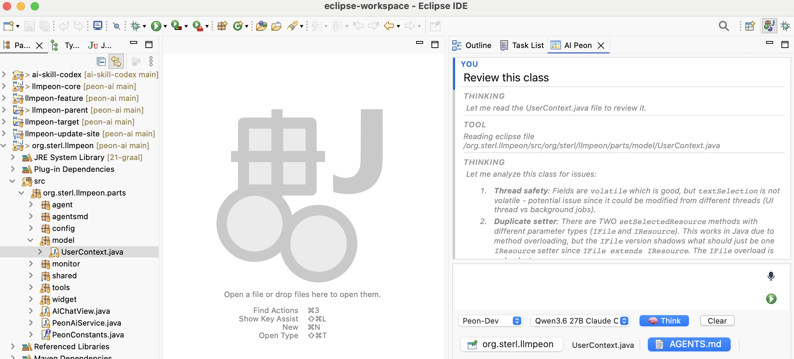Collapse the src folder
The height and width of the screenshot is (359, 794).
pyautogui.click(x=13, y=181)
